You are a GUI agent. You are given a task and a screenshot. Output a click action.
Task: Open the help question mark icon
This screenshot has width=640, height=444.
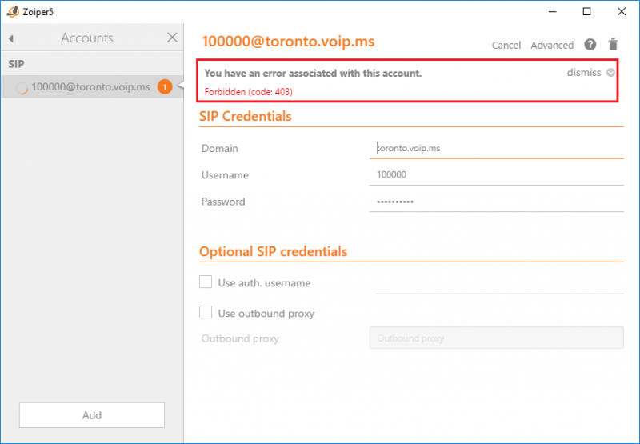[590, 45]
